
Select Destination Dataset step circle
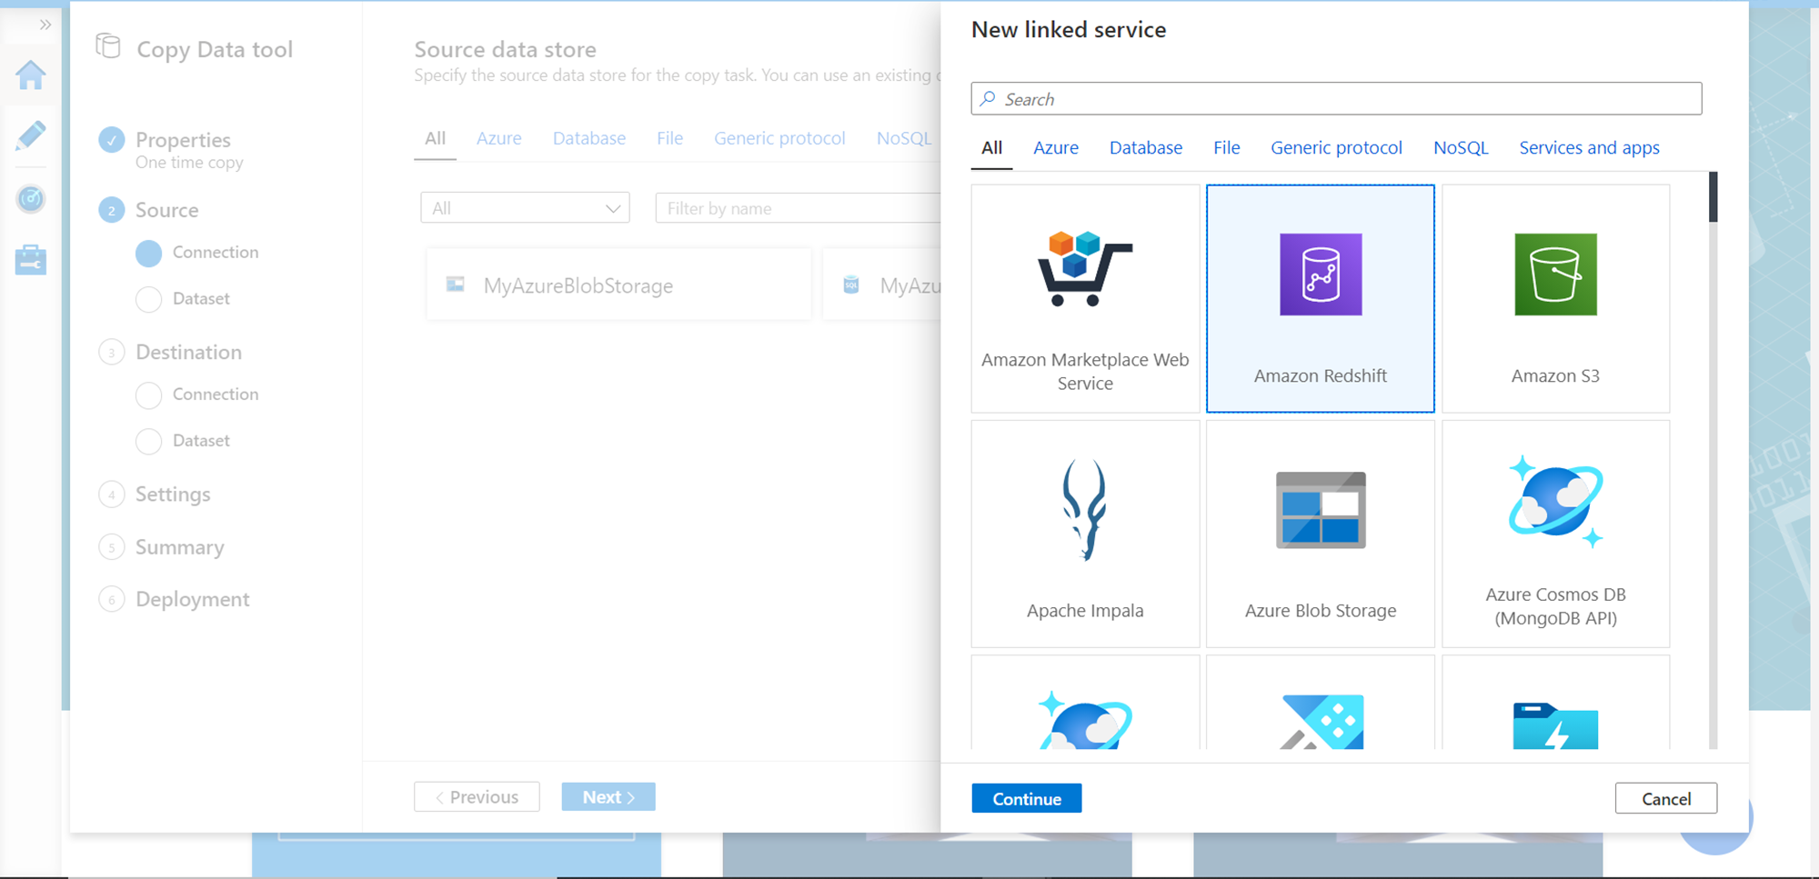point(148,441)
